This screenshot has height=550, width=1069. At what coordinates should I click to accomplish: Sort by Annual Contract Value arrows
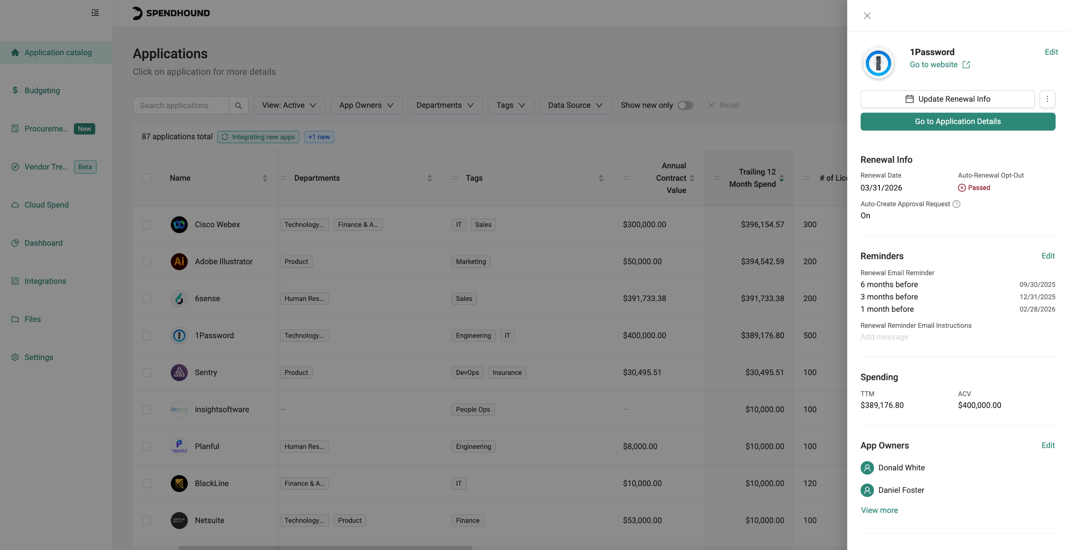pos(692,178)
